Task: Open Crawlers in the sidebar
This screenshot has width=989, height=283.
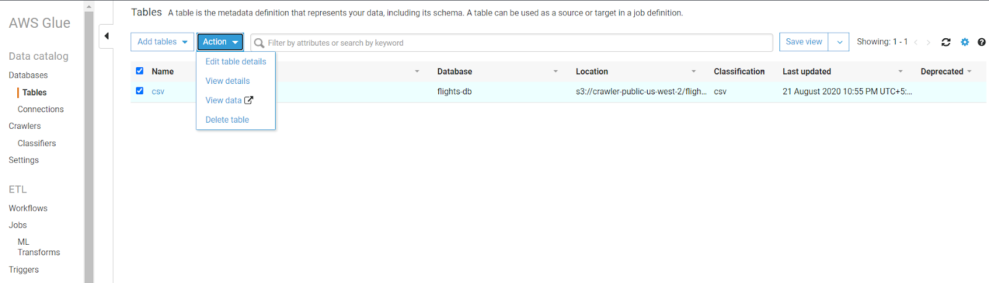Action: point(25,126)
